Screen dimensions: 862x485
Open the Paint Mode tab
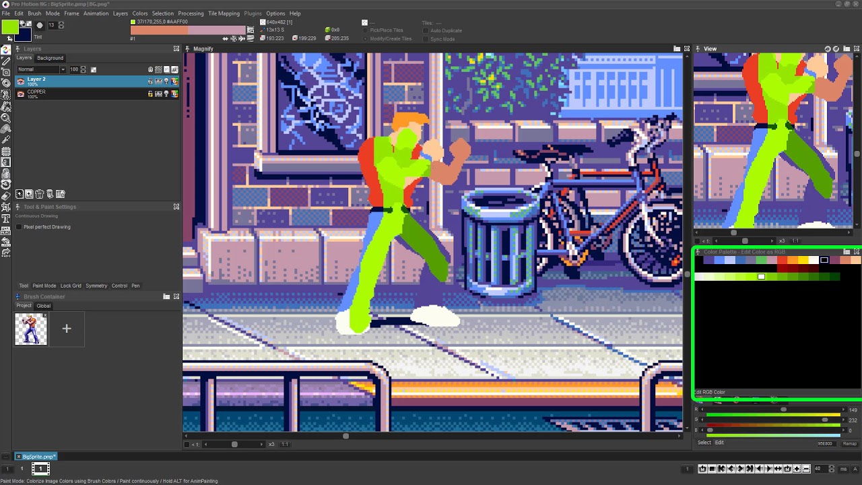coord(44,286)
